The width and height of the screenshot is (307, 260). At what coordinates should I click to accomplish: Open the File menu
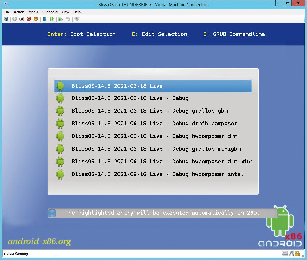click(7, 12)
